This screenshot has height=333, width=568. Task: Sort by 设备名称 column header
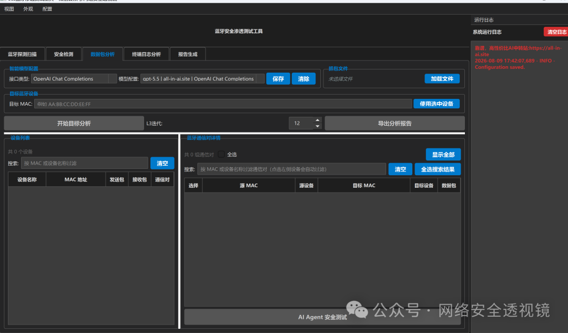click(27, 179)
